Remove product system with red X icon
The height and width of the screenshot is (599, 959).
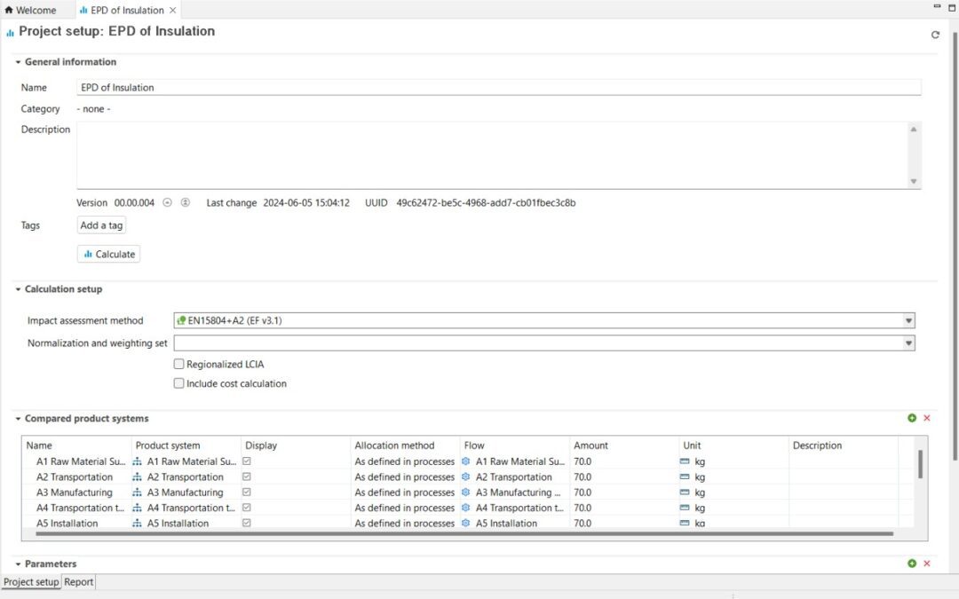927,418
